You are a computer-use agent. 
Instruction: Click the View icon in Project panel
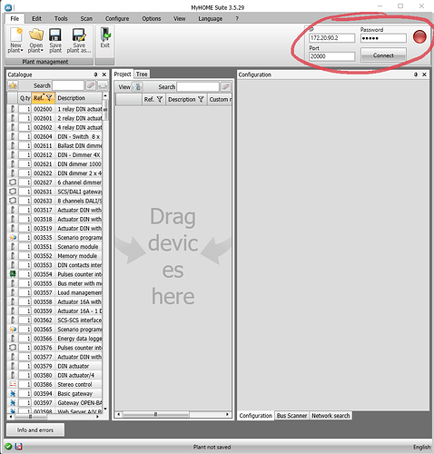click(138, 87)
